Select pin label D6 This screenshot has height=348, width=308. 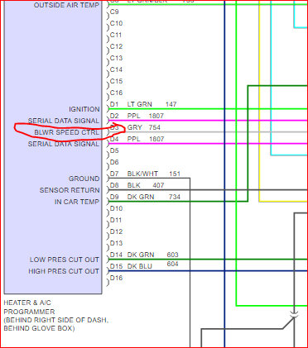point(114,162)
